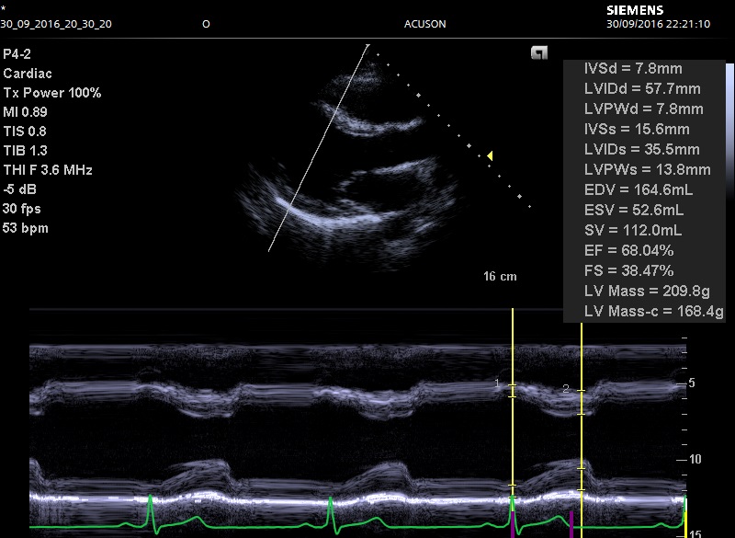Click the first purple ECG timing marker

513,527
